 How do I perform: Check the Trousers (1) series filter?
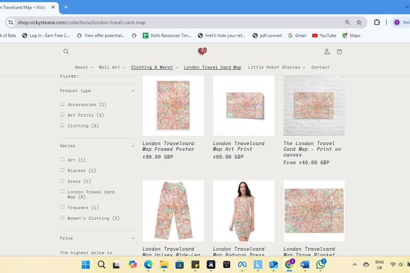62,207
